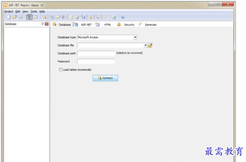The width and height of the screenshot is (246, 162).
Task: Browse for database file with folder icon
Action: tap(150, 45)
